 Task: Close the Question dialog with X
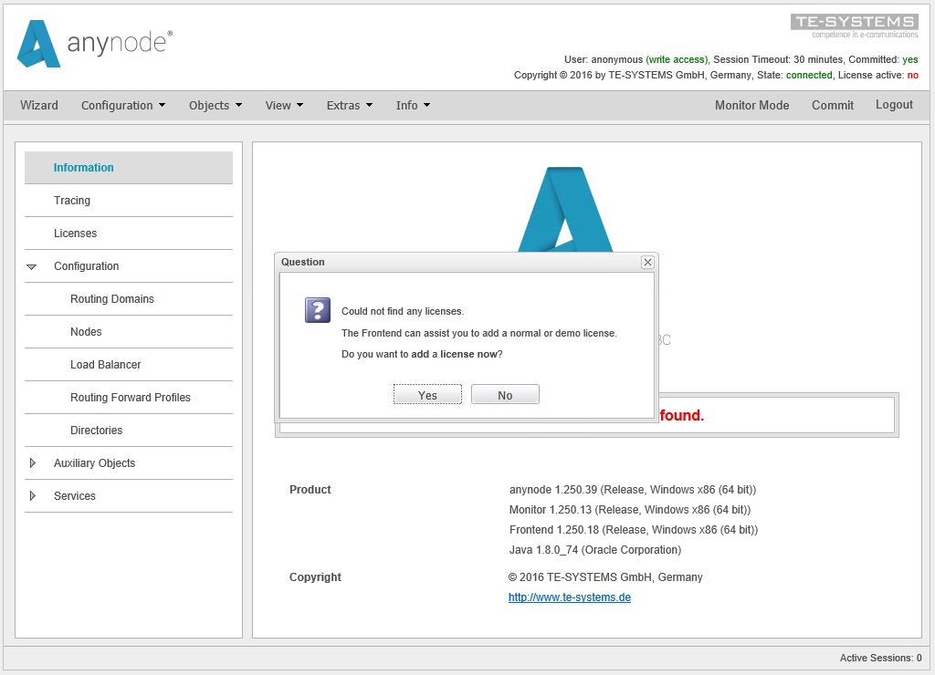pyautogui.click(x=647, y=262)
